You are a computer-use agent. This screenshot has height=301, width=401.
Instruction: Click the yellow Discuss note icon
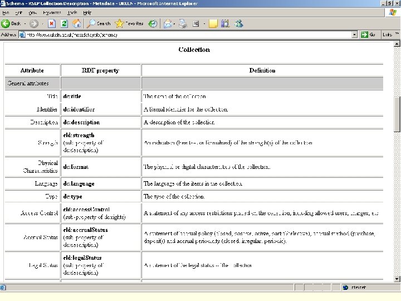(213, 23)
